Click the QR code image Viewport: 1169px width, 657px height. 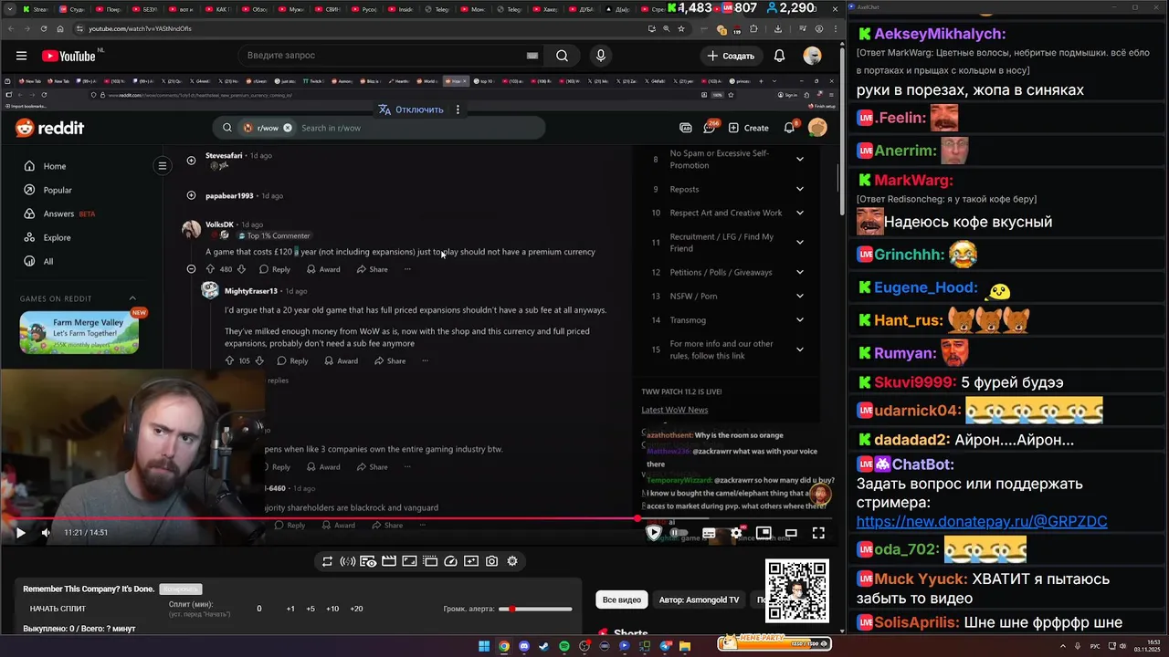coord(797,591)
